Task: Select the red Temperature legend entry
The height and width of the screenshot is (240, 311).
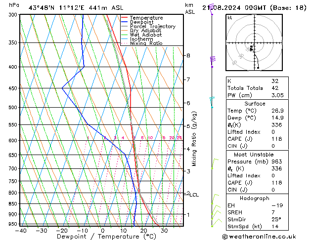Action: pos(142,18)
